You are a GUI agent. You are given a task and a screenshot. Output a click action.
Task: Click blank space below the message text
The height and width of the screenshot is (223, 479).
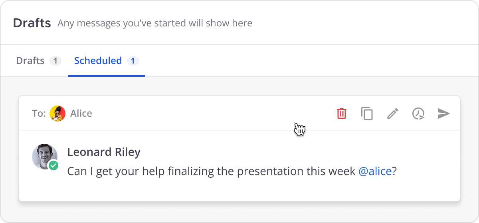coord(239,190)
